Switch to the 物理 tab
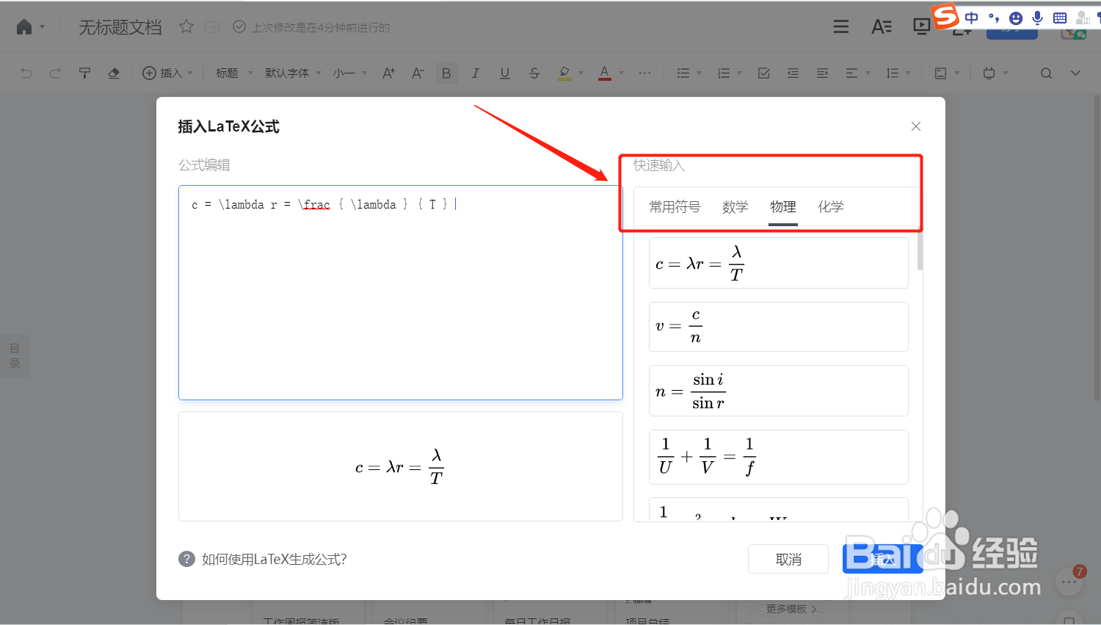Viewport: 1101px width, 625px height. (783, 207)
